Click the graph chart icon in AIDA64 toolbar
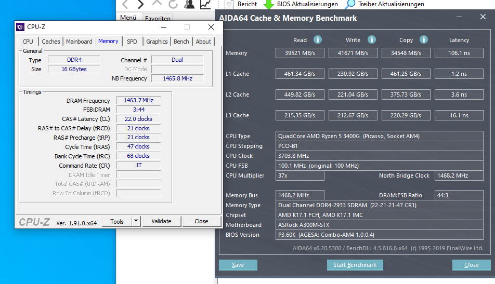Image resolution: width=495 pixels, height=284 pixels. (205, 4)
